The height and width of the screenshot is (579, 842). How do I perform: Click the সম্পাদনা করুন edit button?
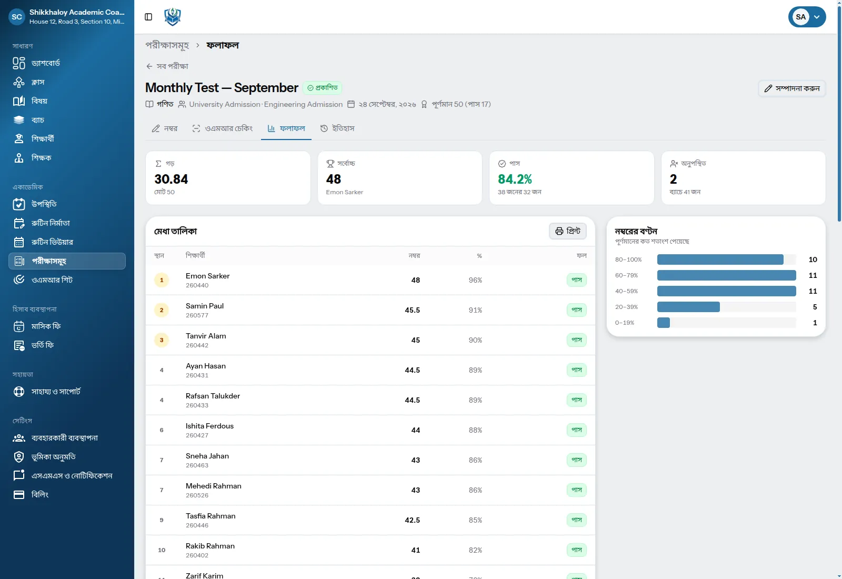(792, 88)
